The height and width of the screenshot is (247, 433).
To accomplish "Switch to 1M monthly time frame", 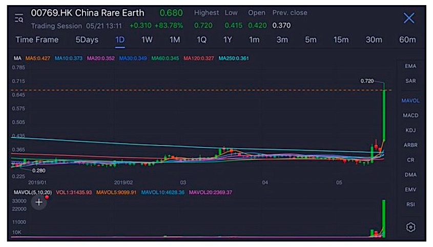I will [175, 40].
